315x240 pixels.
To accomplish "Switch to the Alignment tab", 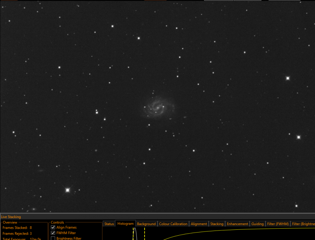I will (x=199, y=224).
